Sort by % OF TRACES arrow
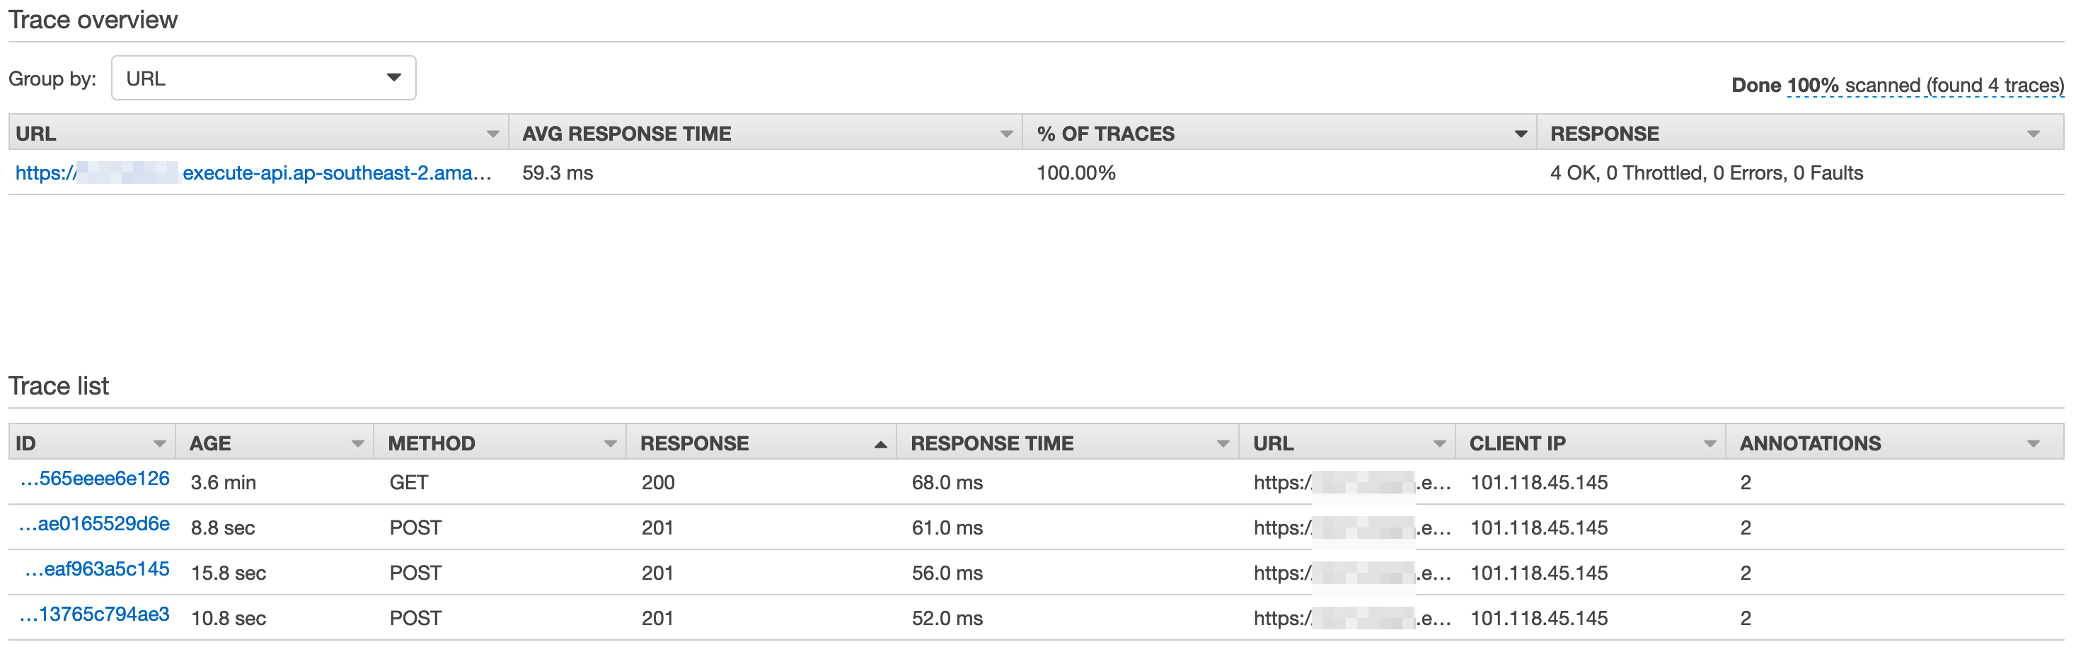This screenshot has width=2076, height=659. [1521, 134]
